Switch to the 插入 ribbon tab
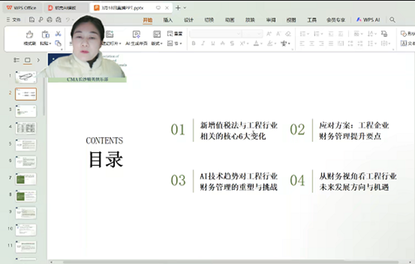The width and height of the screenshot is (415, 264). point(168,20)
